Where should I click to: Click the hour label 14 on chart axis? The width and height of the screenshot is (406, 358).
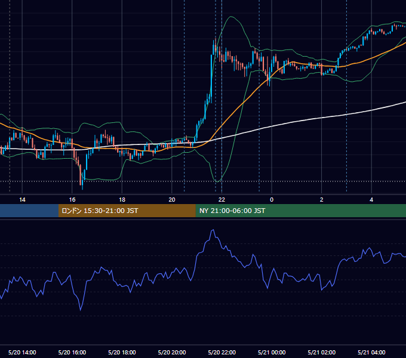pos(22,200)
